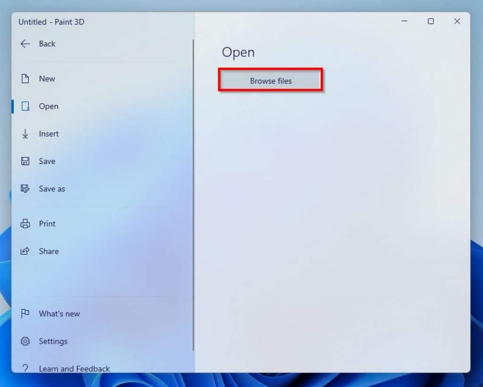This screenshot has width=483, height=387.
Task: Click the New document icon
Action: (25, 79)
